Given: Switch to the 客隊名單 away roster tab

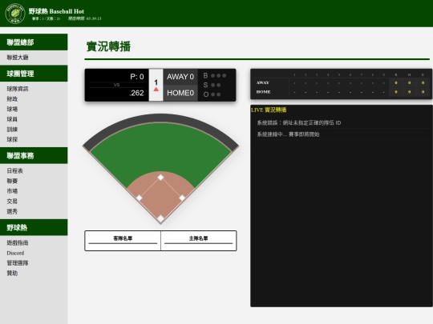Looking at the screenshot, I should 123,238.
